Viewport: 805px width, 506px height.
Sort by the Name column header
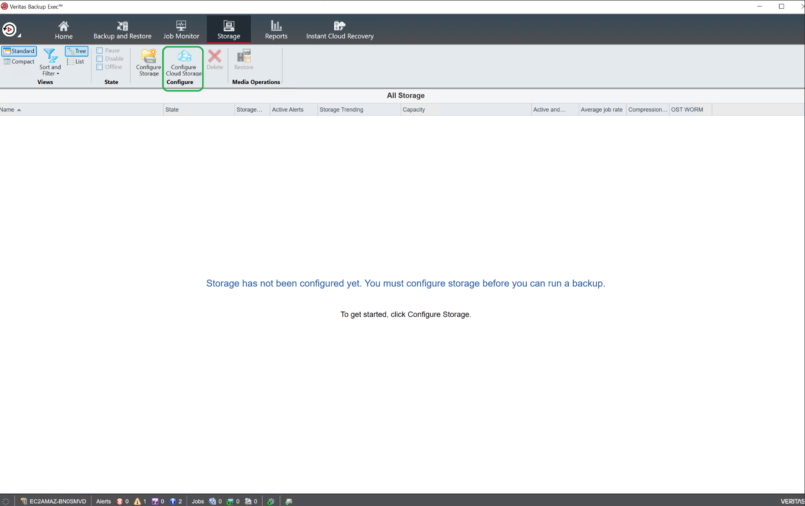(82, 110)
